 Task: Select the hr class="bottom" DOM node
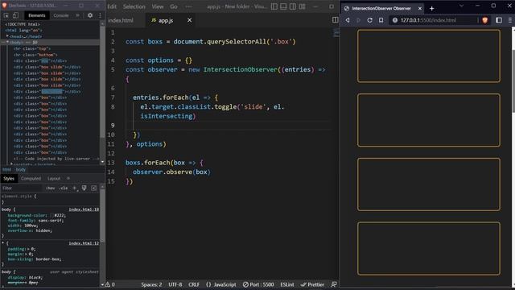35,55
